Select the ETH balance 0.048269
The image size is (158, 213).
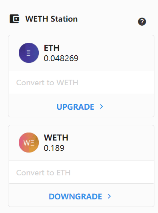tap(61, 58)
